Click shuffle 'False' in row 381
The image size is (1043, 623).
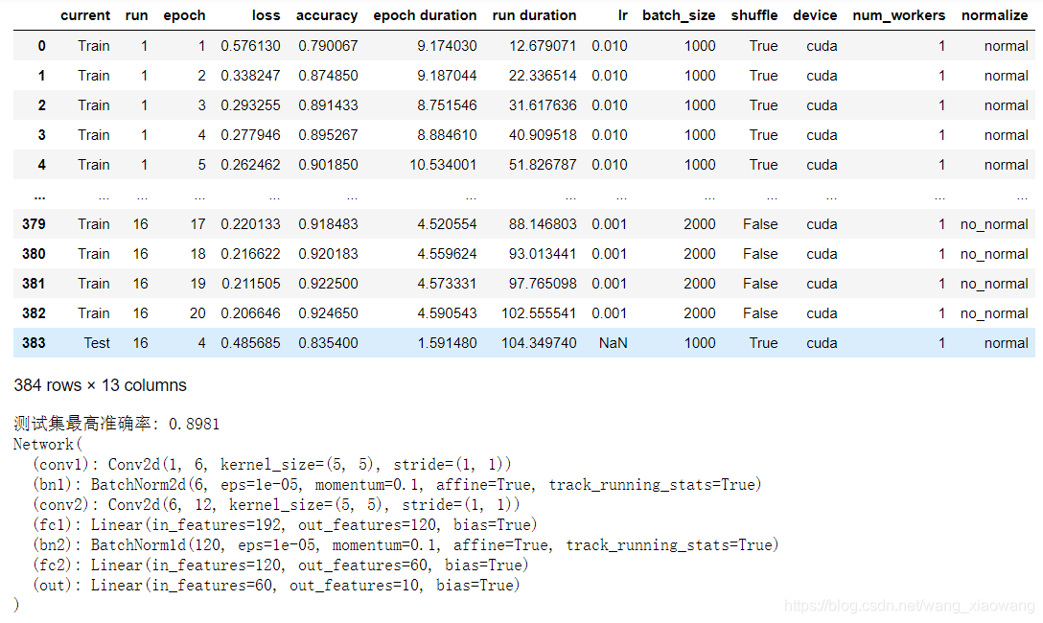(x=760, y=284)
